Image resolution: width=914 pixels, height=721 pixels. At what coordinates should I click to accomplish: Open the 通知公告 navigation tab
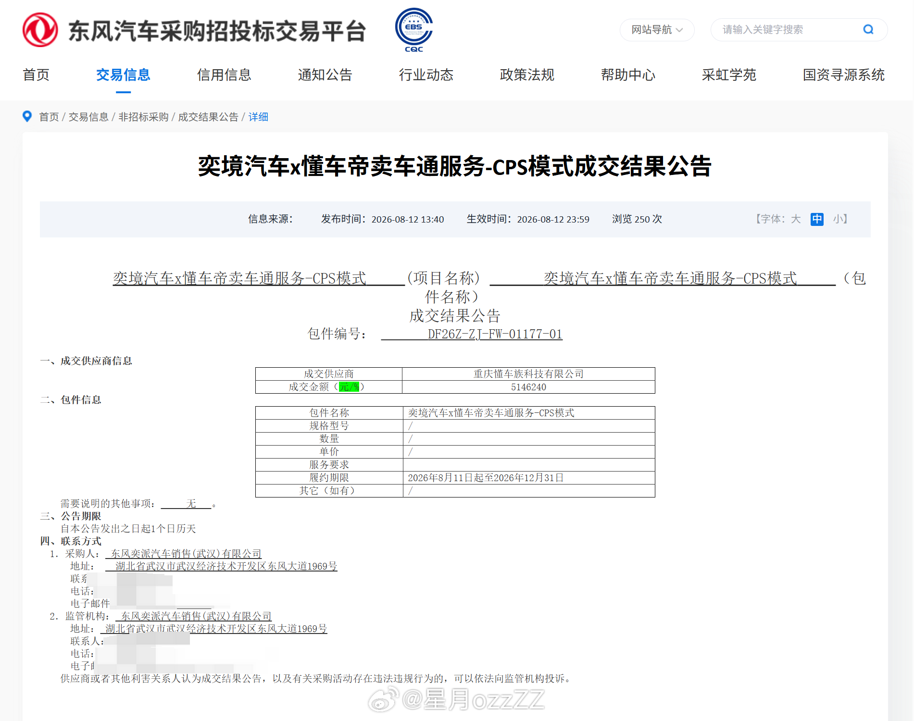point(325,75)
